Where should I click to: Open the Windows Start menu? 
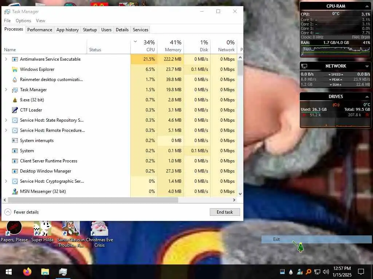(x=9, y=272)
